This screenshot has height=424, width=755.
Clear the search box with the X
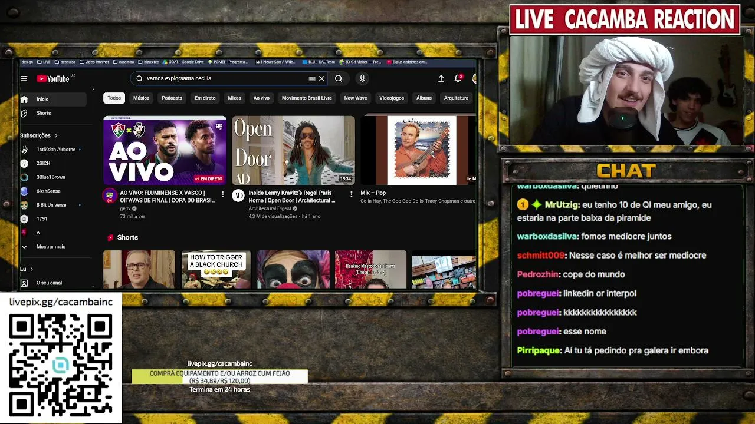pyautogui.click(x=321, y=78)
